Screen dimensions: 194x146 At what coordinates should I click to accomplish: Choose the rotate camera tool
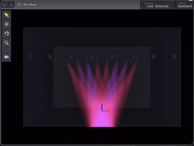click(6, 33)
